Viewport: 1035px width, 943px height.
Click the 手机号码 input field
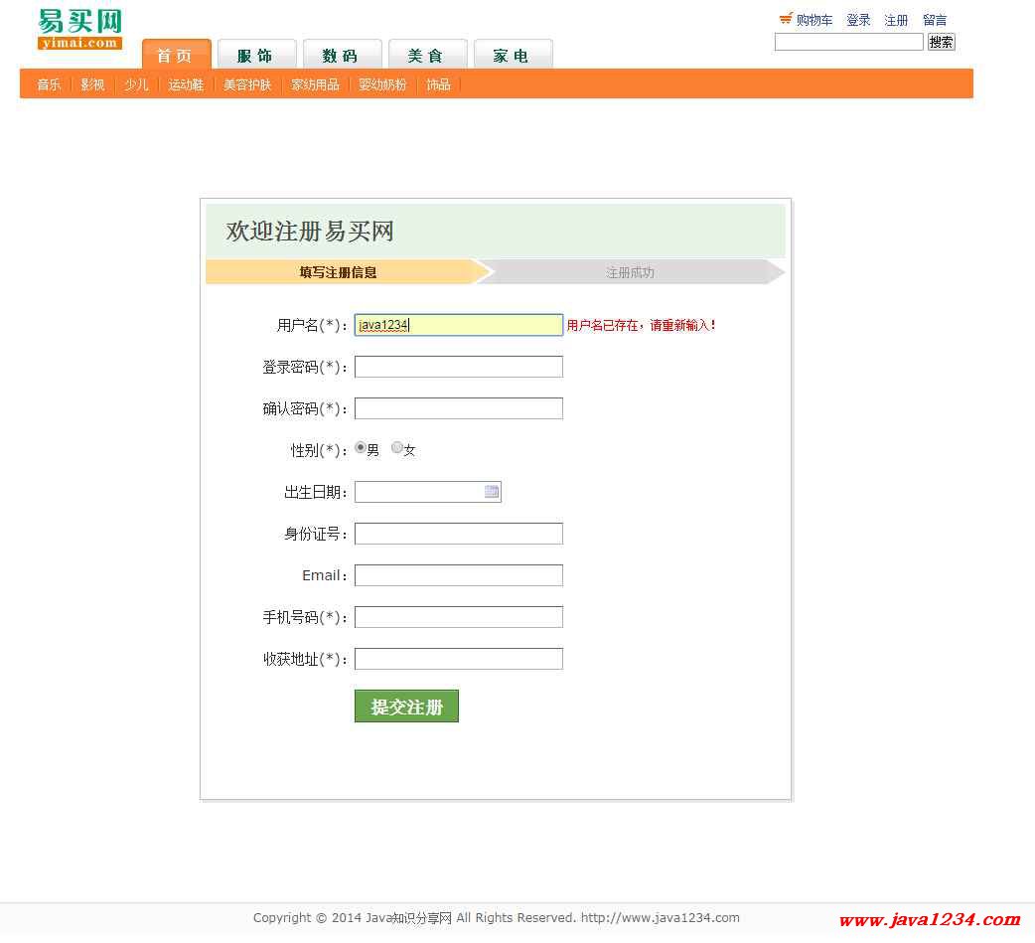(458, 617)
